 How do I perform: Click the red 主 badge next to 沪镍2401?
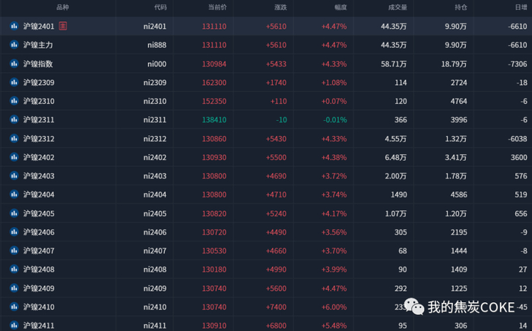(x=63, y=26)
